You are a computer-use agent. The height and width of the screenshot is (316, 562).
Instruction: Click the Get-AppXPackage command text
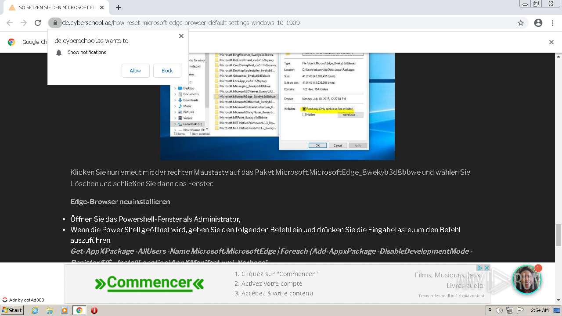[x=271, y=256]
